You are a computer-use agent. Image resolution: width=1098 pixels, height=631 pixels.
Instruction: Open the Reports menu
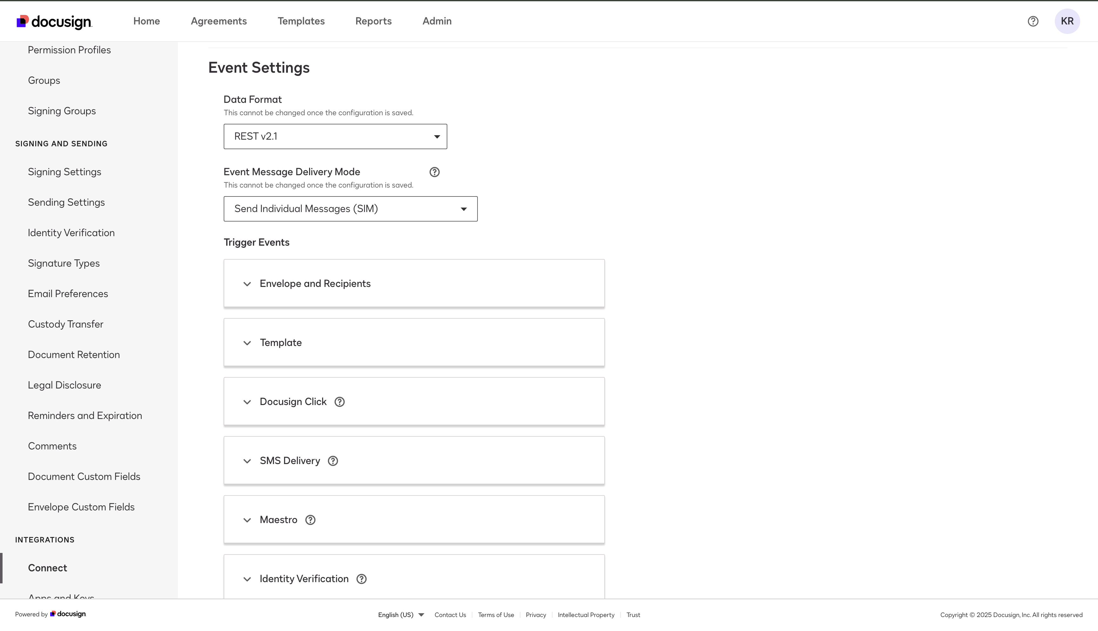pyautogui.click(x=373, y=21)
